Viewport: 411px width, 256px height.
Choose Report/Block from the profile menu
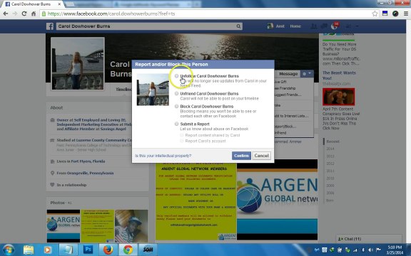pyautogui.click(x=285, y=127)
